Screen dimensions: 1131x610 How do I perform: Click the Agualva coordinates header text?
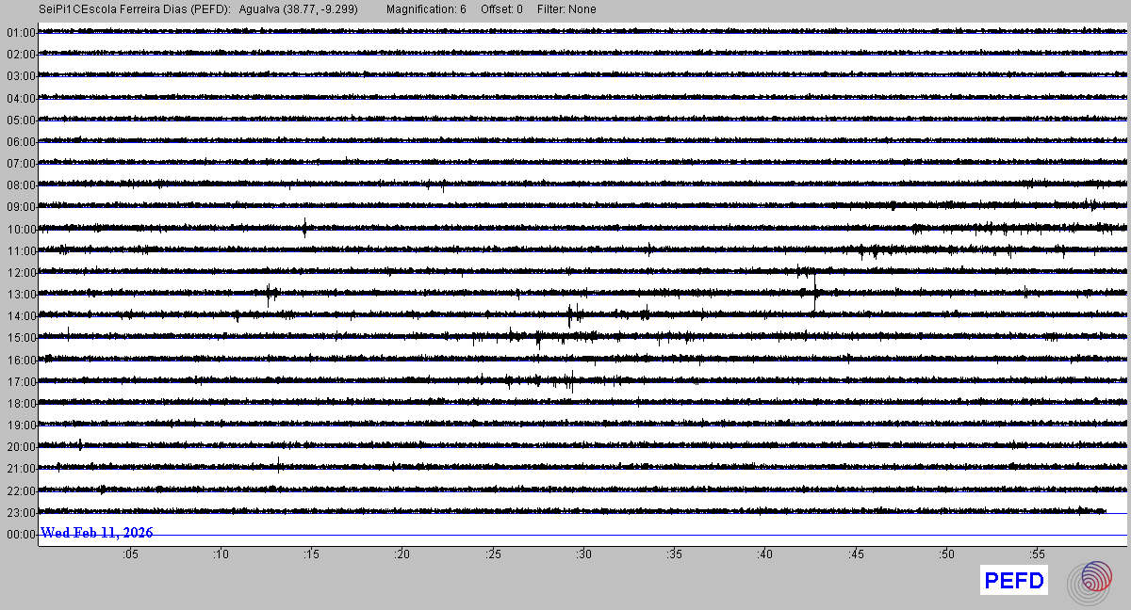click(x=299, y=9)
